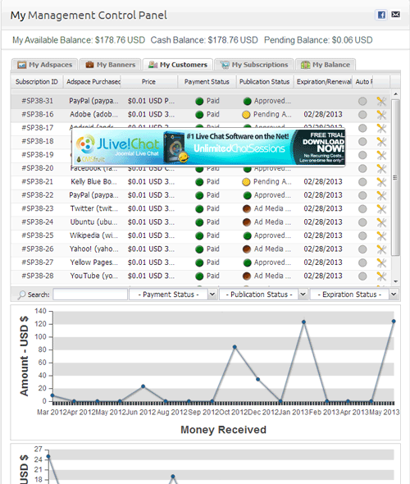Toggle auto renewal for #SP38-31

[362, 101]
